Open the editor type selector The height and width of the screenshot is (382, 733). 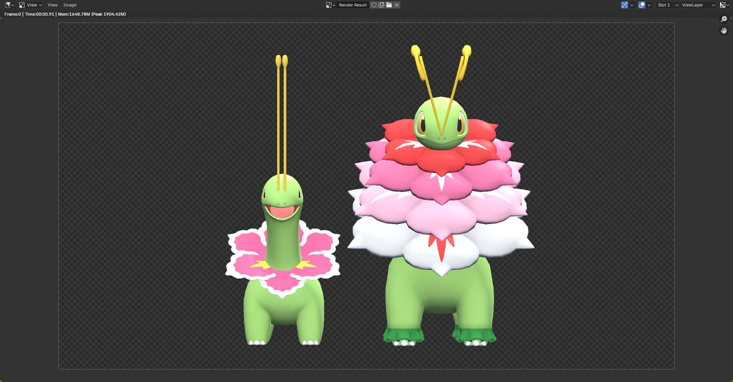tap(9, 5)
